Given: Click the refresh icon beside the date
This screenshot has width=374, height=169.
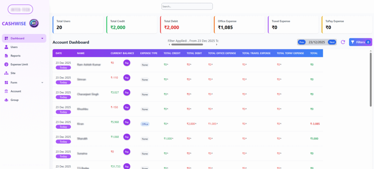Looking at the screenshot, I should click(343, 42).
